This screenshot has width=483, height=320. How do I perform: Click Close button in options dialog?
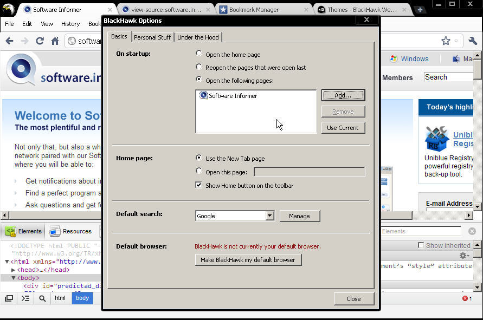353,299
